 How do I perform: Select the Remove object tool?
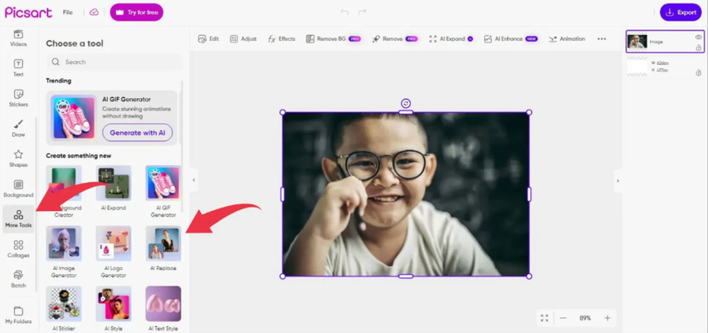click(x=395, y=39)
